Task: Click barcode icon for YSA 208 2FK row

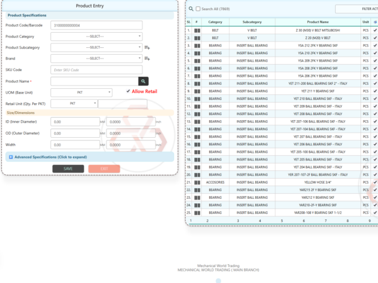Action: [197, 69]
